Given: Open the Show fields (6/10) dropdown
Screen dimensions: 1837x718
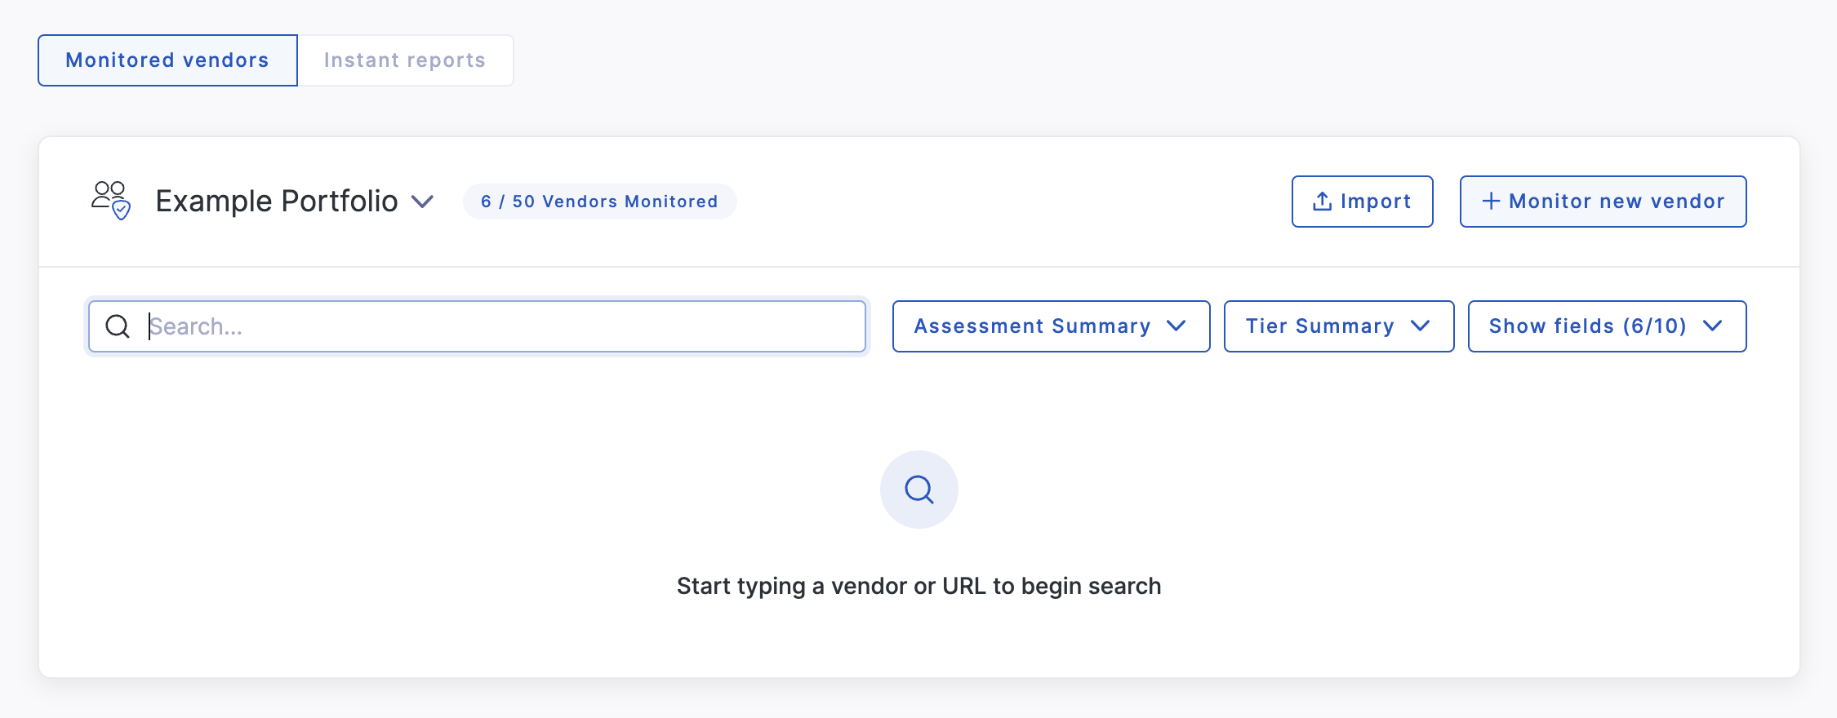Looking at the screenshot, I should (1607, 326).
